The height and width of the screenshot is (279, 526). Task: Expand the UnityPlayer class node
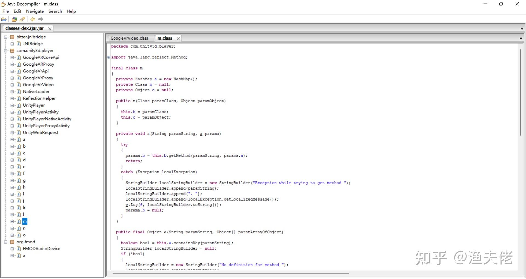12,105
